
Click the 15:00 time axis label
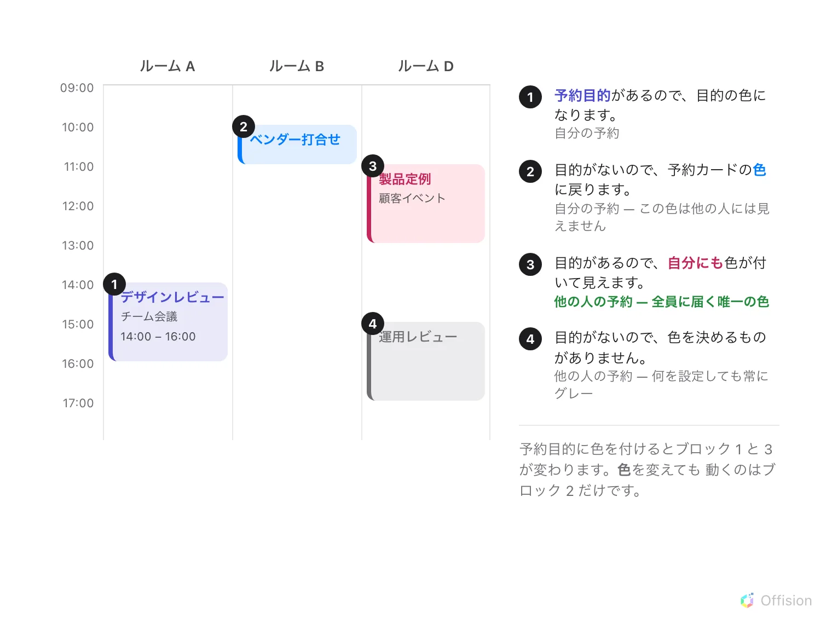(x=78, y=324)
